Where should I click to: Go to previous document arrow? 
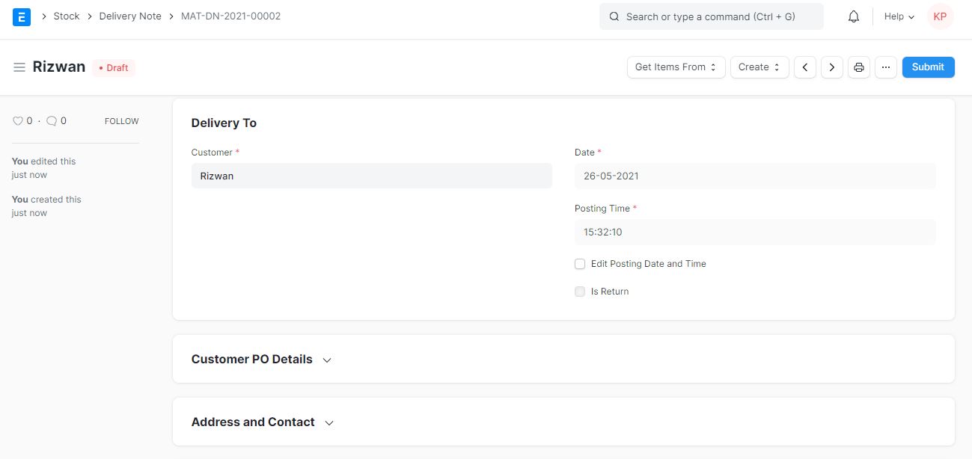click(x=804, y=67)
